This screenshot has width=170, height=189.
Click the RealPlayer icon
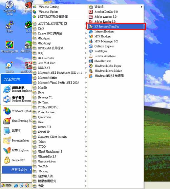click(91, 51)
